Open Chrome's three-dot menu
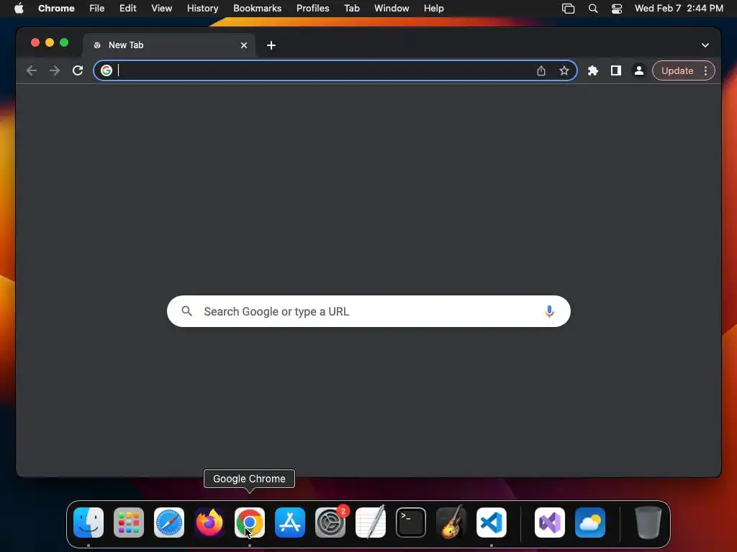The width and height of the screenshot is (737, 552). (705, 70)
